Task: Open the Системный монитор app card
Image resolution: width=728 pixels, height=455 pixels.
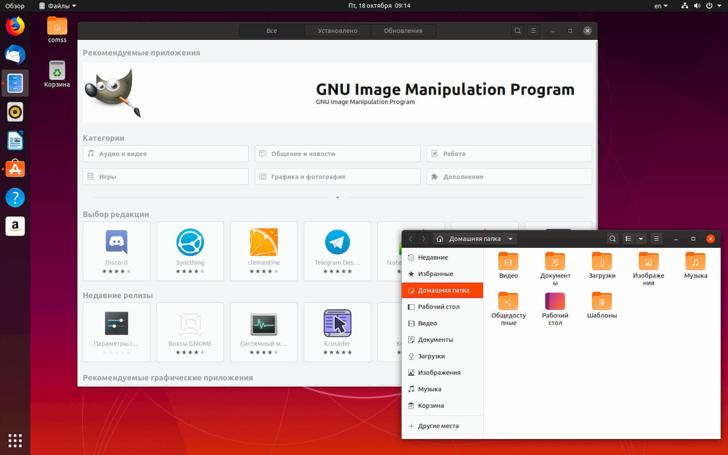Action: [x=264, y=332]
